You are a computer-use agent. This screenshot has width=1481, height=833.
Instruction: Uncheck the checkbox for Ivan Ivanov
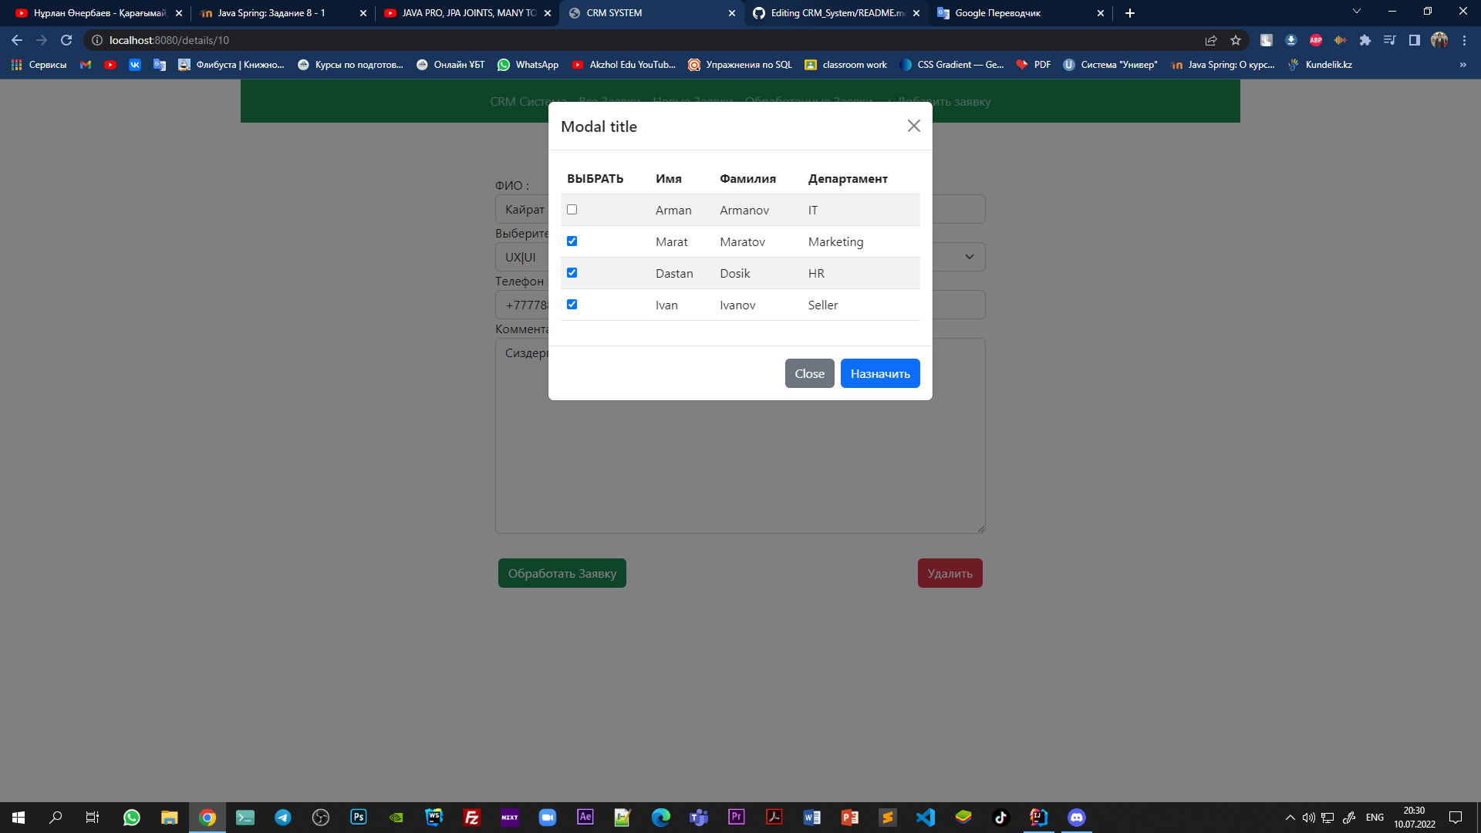click(x=572, y=305)
